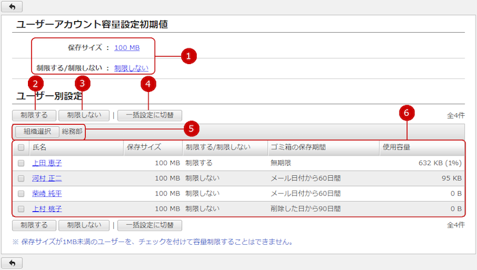Click the ゴミ箱の保存期間 column header
477x270 pixels.
pyautogui.click(x=324, y=148)
